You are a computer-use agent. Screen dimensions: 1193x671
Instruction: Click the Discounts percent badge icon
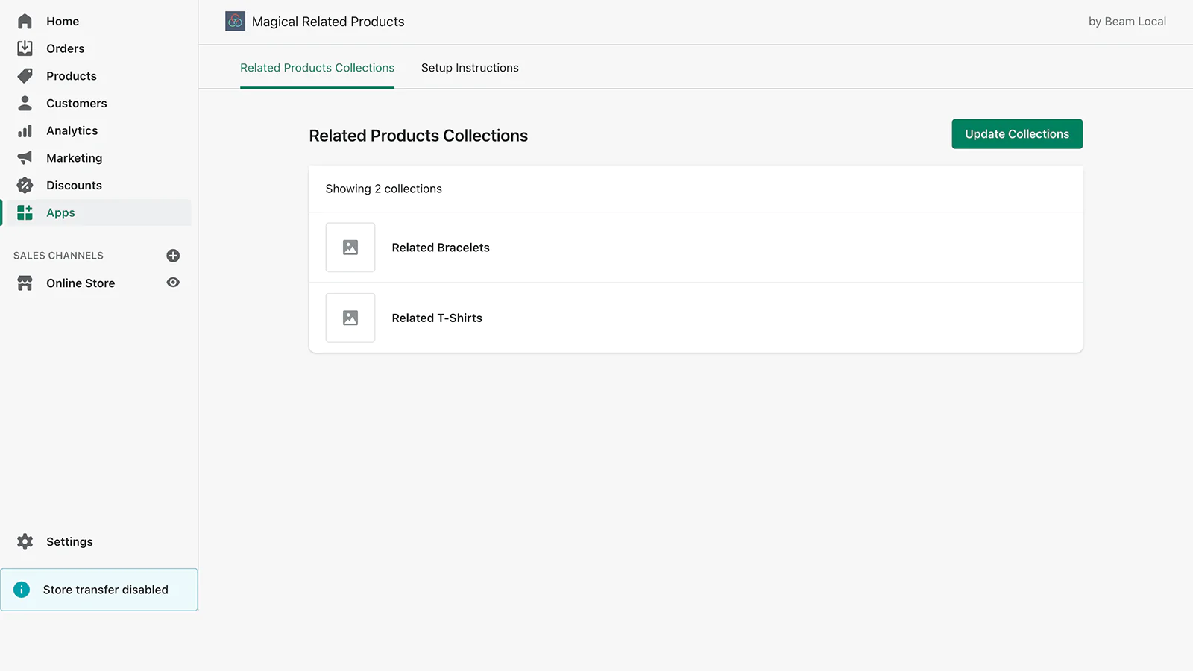25,185
